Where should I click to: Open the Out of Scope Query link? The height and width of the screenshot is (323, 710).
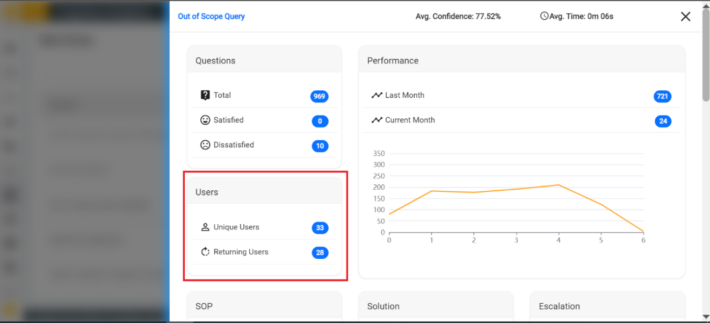tap(211, 16)
